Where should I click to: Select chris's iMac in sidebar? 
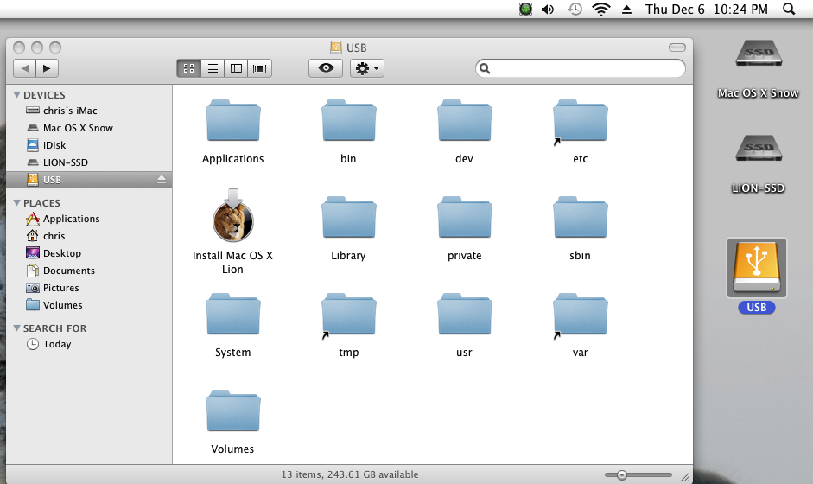[x=89, y=111]
